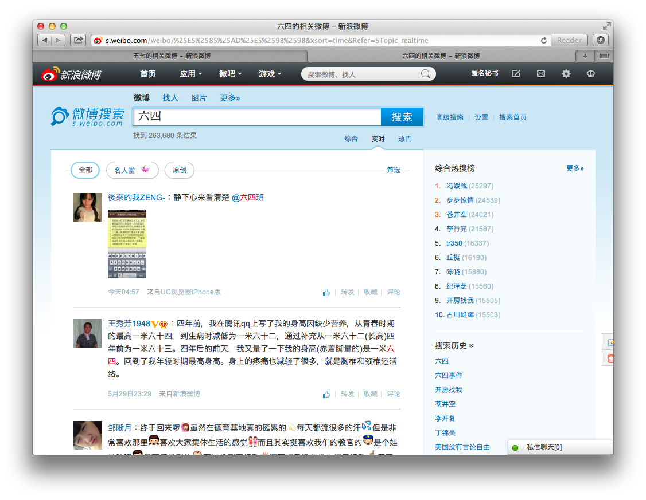646x500 pixels.
Task: Open the compose weibo pencil icon
Action: (516, 74)
